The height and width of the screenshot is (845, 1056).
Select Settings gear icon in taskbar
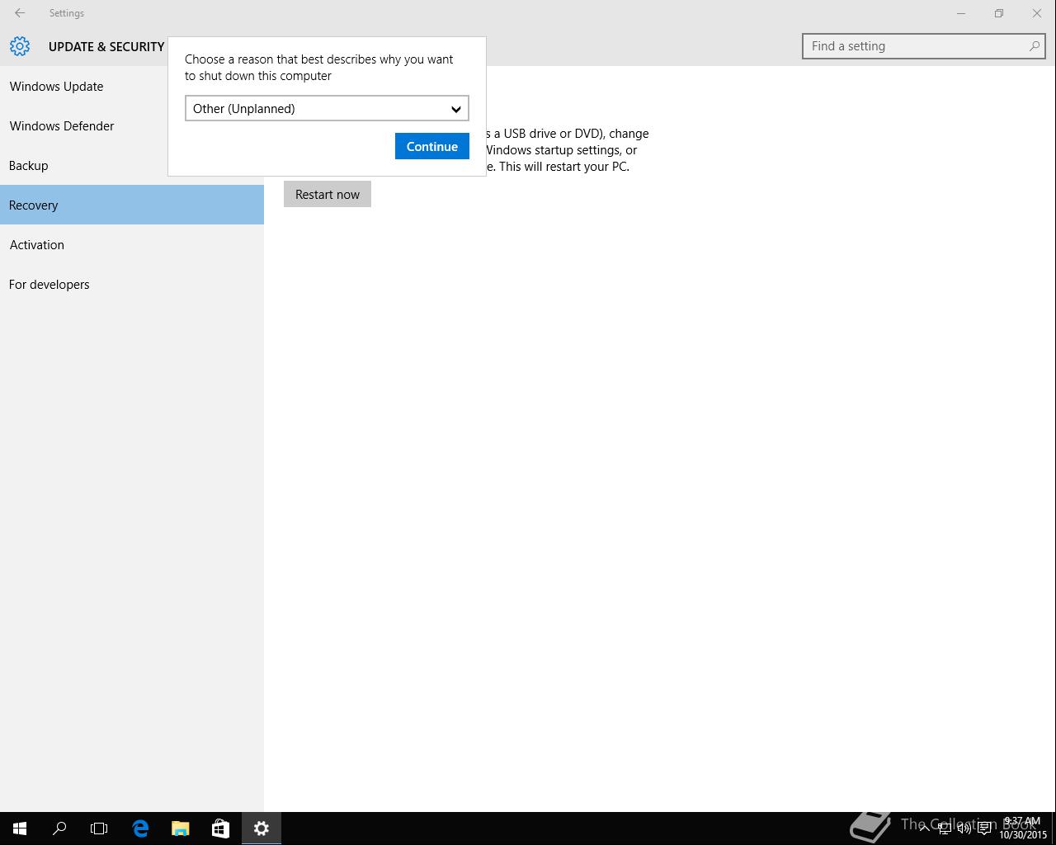tap(262, 828)
